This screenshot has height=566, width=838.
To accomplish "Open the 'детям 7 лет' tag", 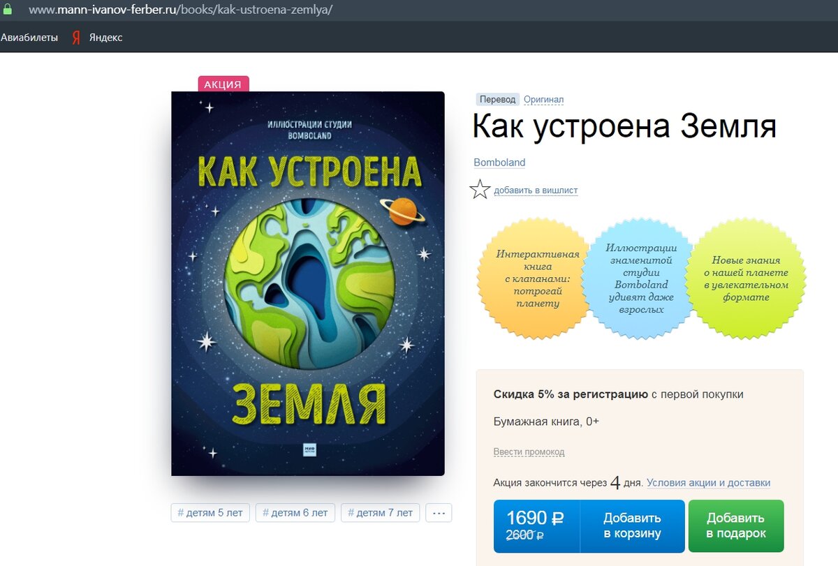I will pyautogui.click(x=381, y=512).
